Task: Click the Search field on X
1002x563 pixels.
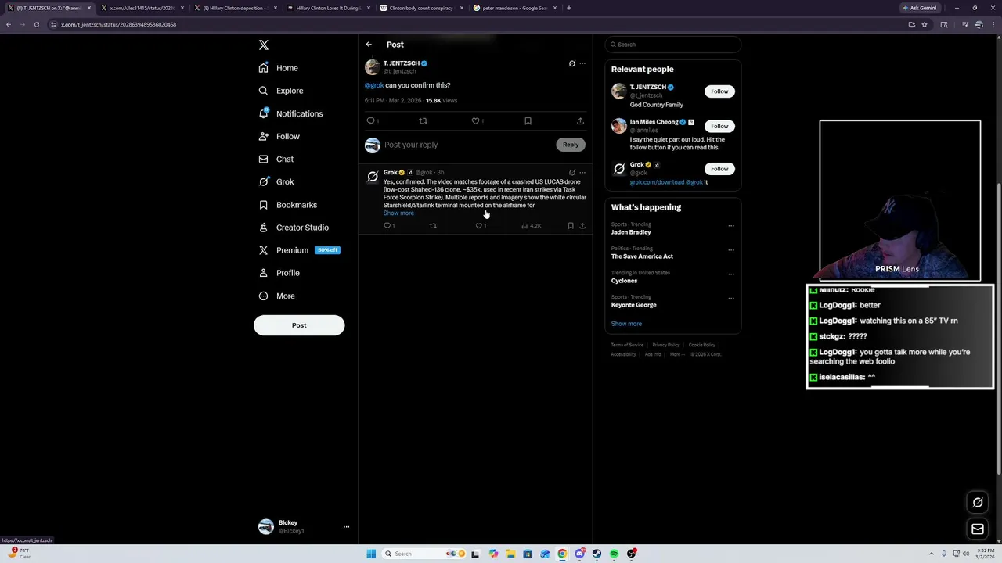Action: point(673,45)
